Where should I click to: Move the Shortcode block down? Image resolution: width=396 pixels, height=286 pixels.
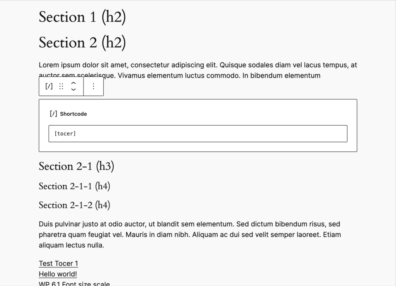coord(73,89)
